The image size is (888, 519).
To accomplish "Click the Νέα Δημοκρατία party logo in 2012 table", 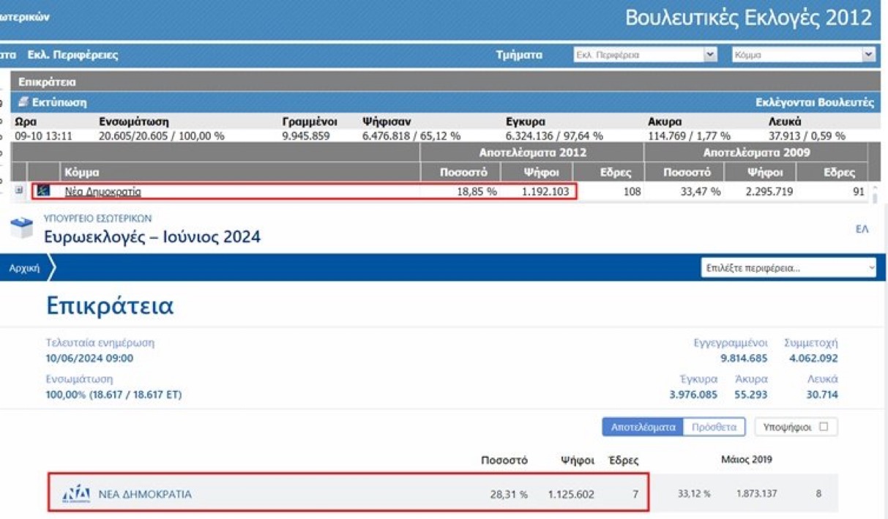I will point(43,191).
